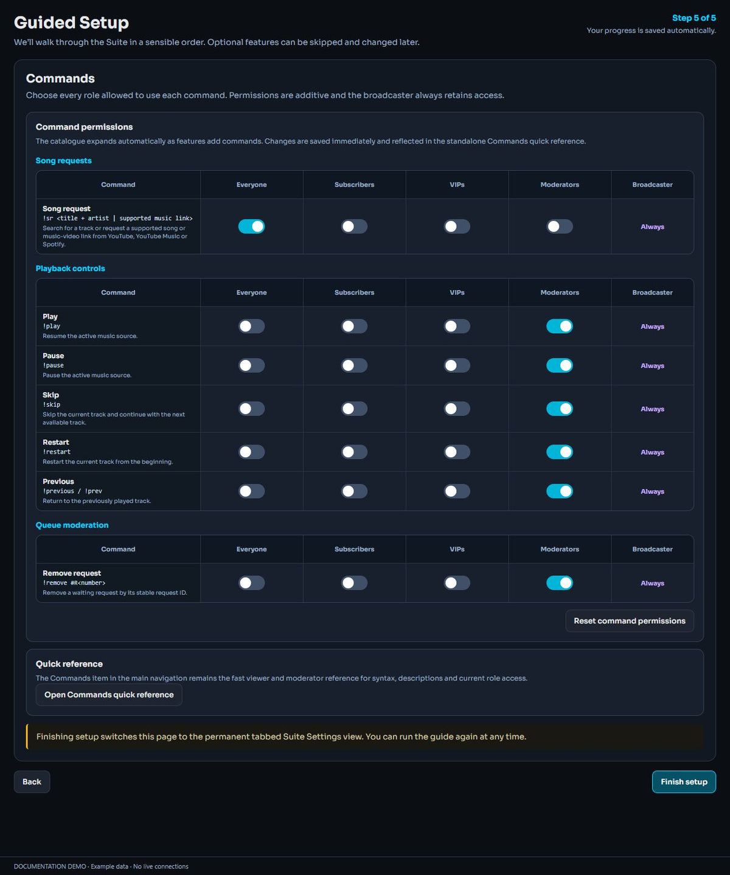Click the Restart command name
This screenshot has width=730, height=875.
(55, 442)
